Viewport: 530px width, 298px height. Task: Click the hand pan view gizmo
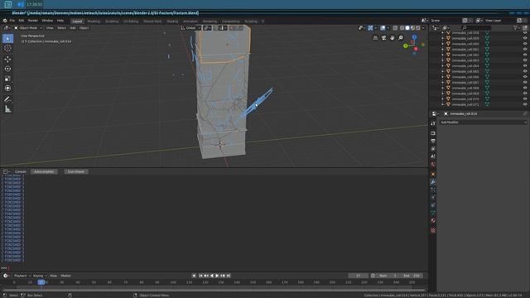point(392,38)
